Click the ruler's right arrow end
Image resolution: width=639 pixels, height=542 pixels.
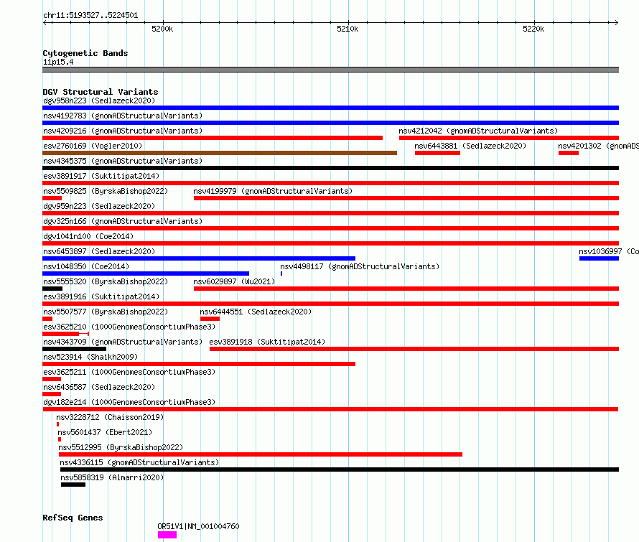click(x=616, y=23)
